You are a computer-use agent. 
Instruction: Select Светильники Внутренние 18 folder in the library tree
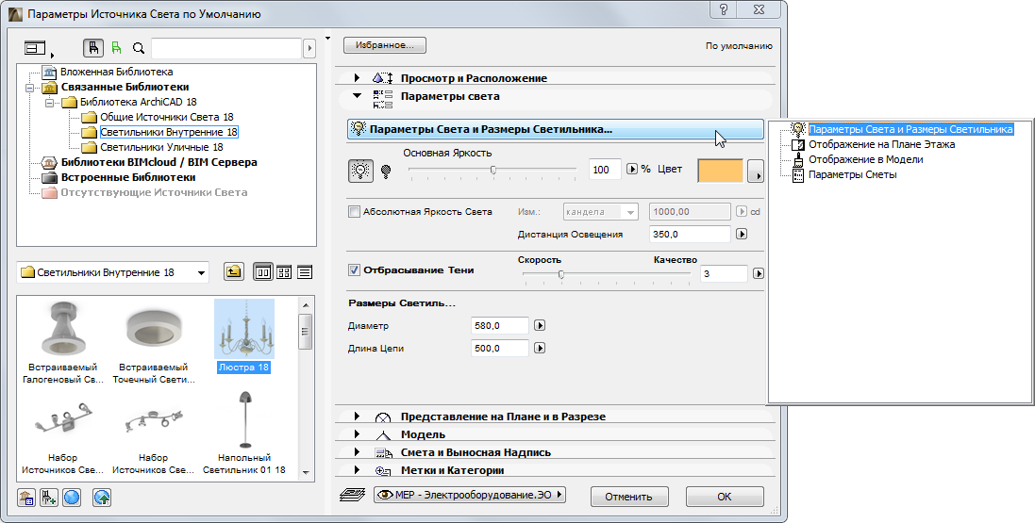coord(168,132)
